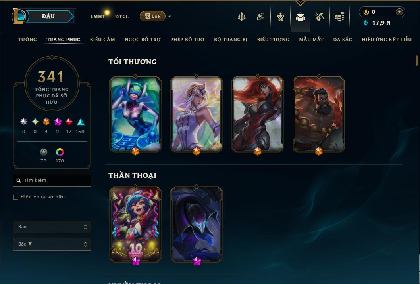This screenshot has height=284, width=420.
Task: Open the Store coins icon
Action: (x=339, y=17)
